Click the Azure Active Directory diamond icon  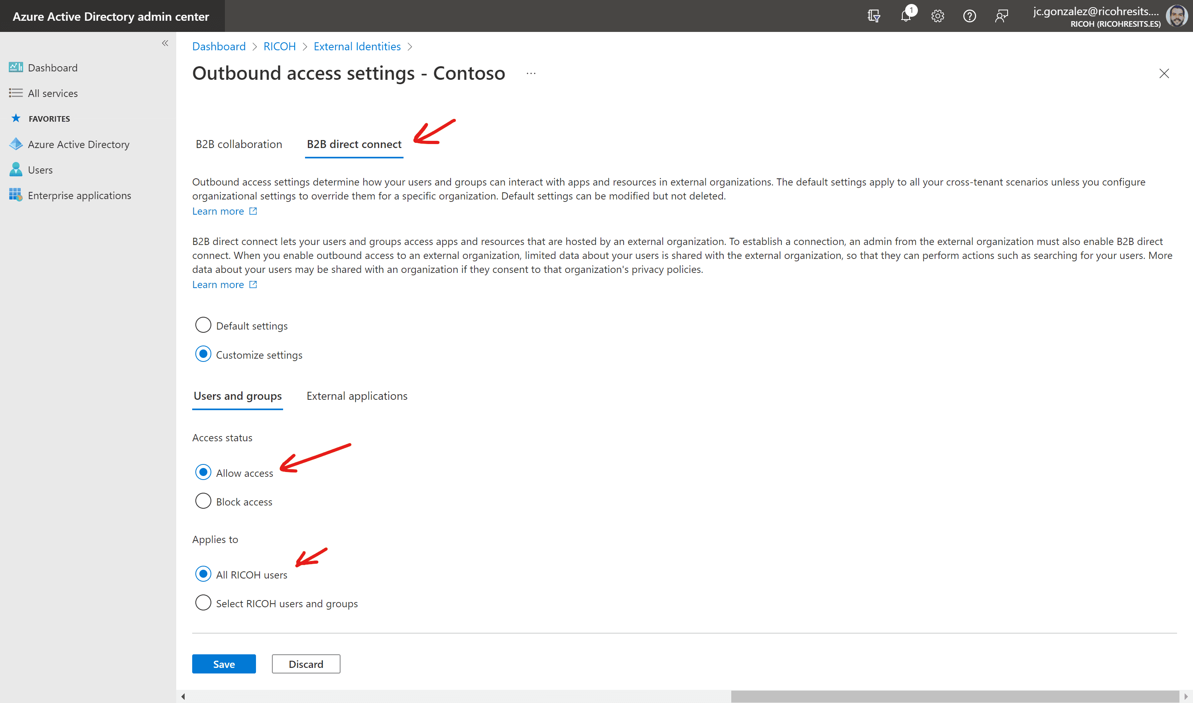16,144
